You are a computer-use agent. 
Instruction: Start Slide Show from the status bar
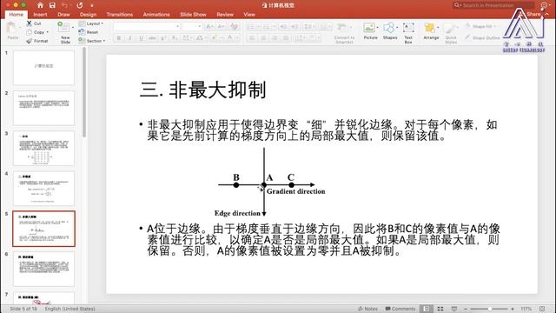(453, 309)
